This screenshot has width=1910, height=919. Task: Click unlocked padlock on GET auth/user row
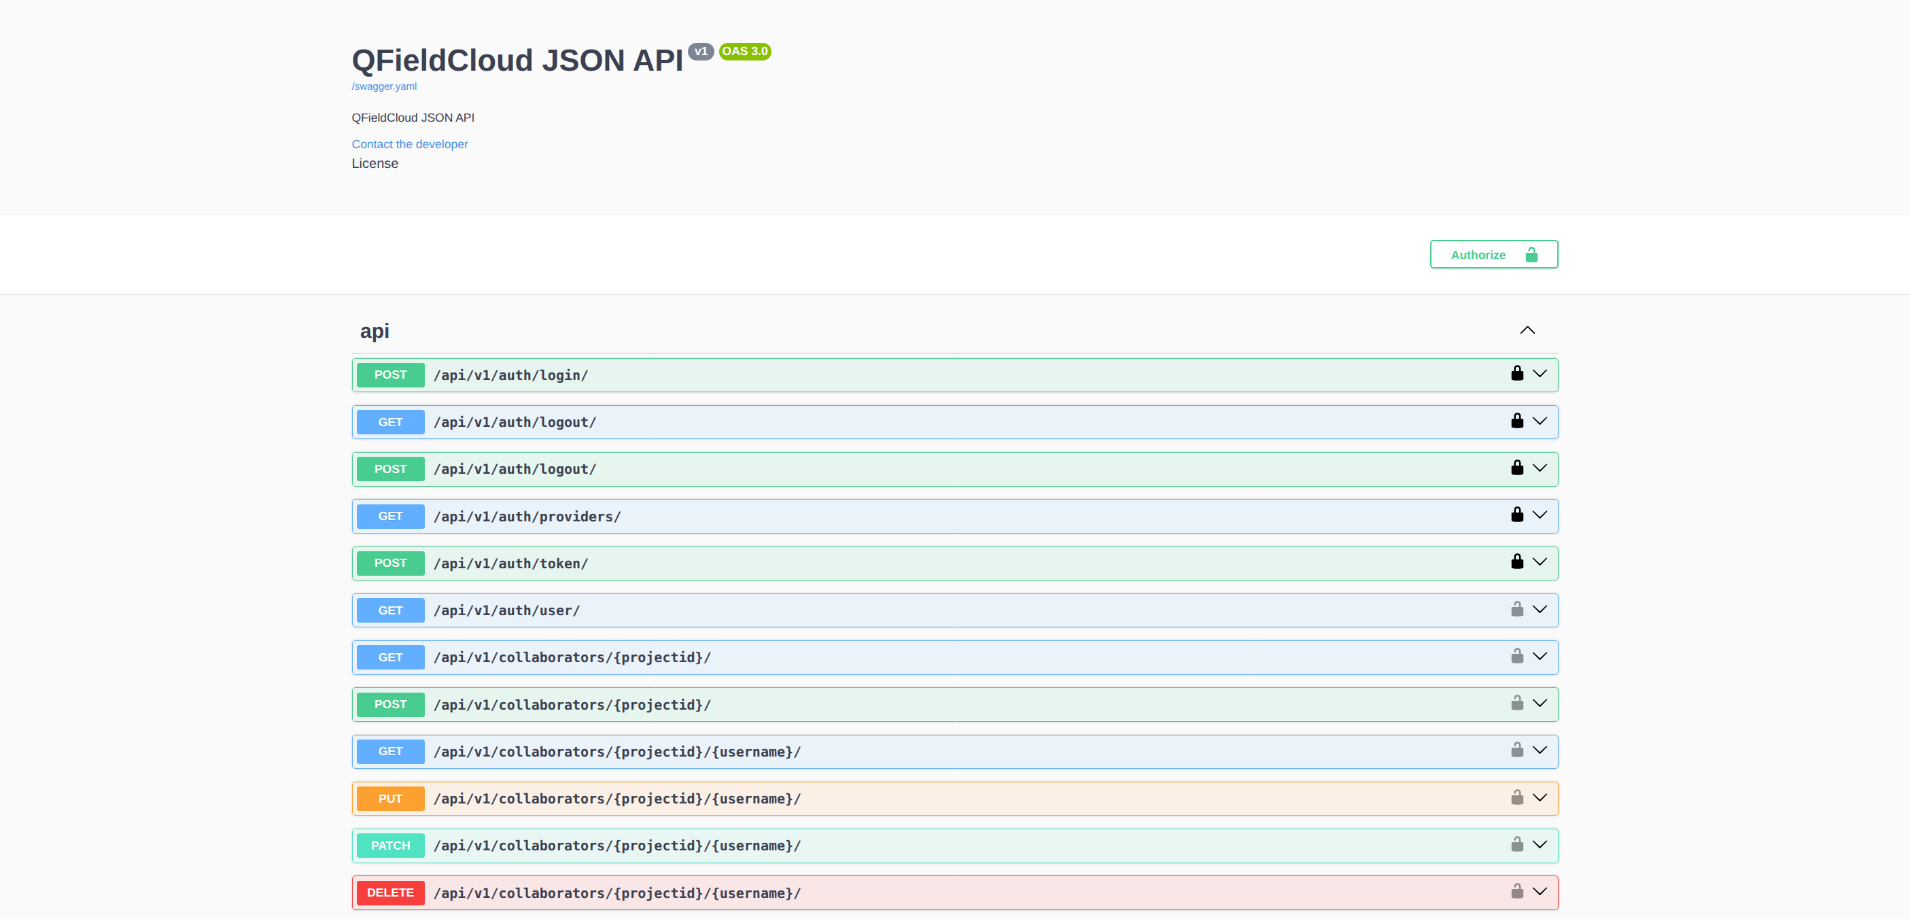[1517, 609]
